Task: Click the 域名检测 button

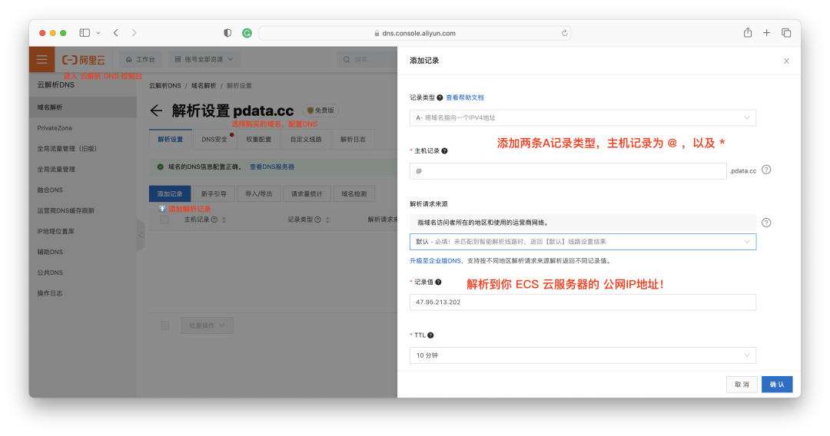Action: (x=354, y=194)
